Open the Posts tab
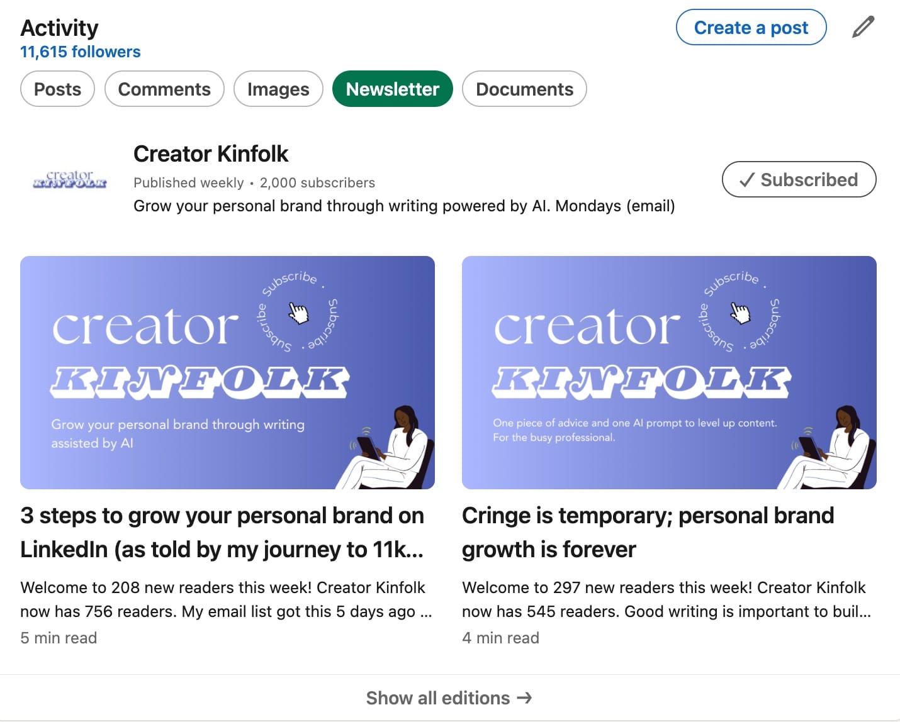Screen dimensions: 900x722 (57, 89)
